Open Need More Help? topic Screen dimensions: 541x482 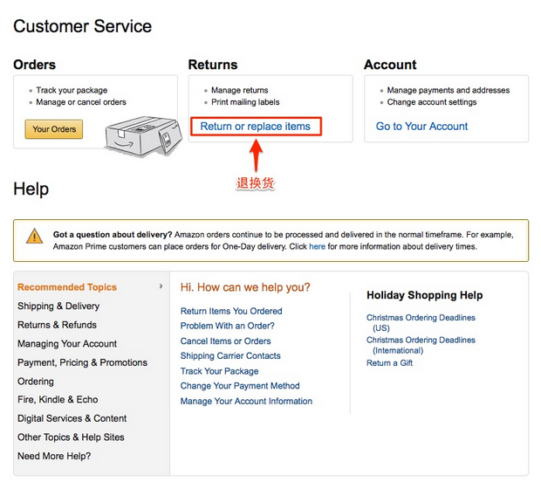(x=54, y=456)
